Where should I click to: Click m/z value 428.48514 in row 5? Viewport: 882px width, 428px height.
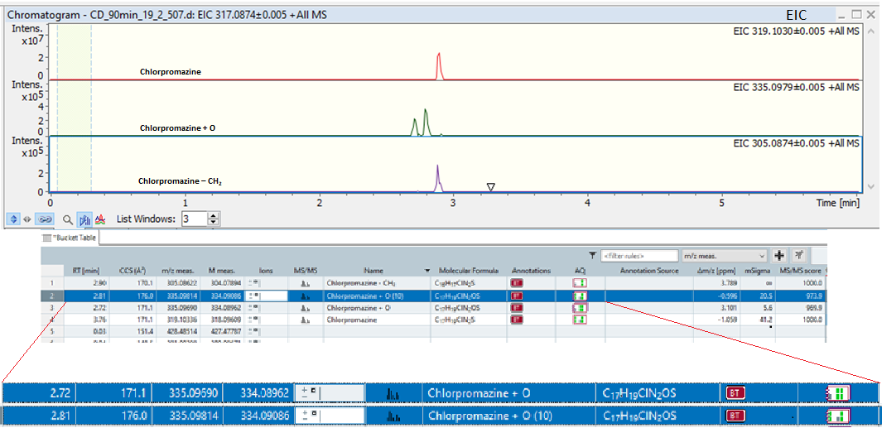183,331
